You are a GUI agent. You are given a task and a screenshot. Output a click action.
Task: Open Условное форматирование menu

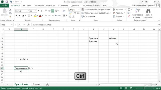[96, 9]
